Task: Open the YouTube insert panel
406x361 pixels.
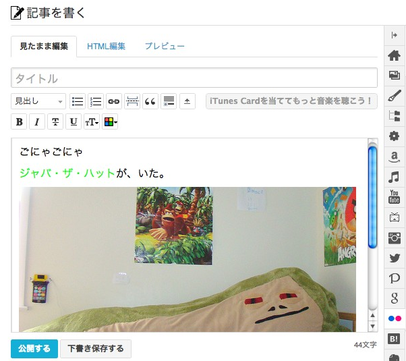Action: pos(395,197)
